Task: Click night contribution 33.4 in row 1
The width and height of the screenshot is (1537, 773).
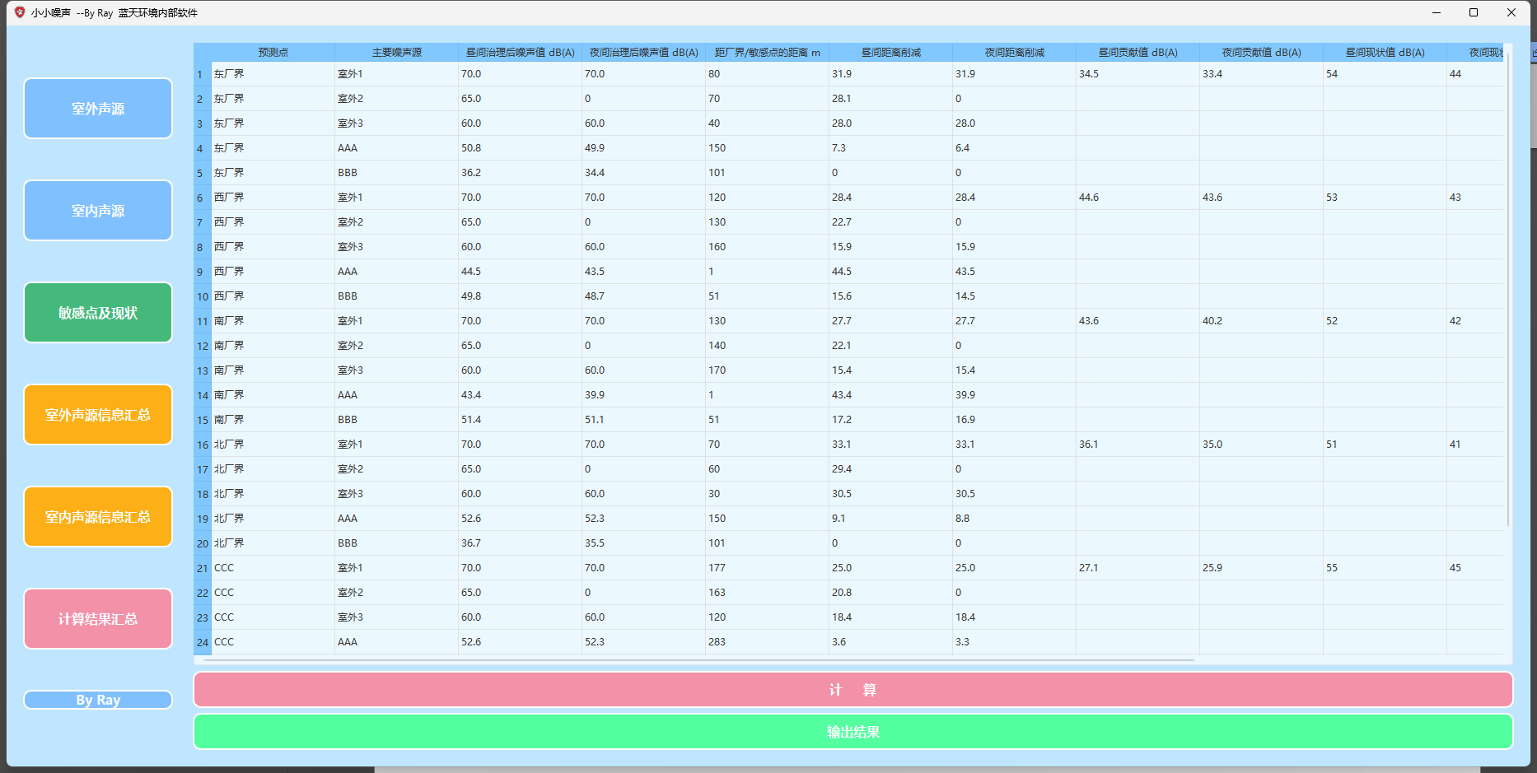Action: [x=1261, y=74]
